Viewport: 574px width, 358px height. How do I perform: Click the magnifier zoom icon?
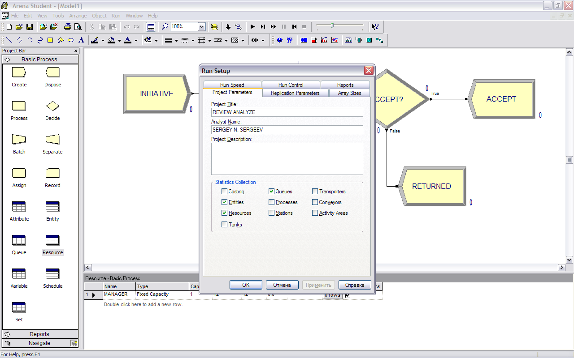[x=165, y=27]
